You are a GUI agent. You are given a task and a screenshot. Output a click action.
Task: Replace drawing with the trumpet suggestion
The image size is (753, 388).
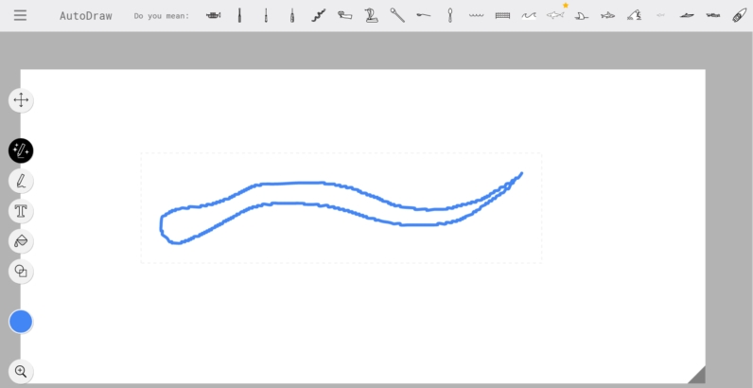(213, 15)
